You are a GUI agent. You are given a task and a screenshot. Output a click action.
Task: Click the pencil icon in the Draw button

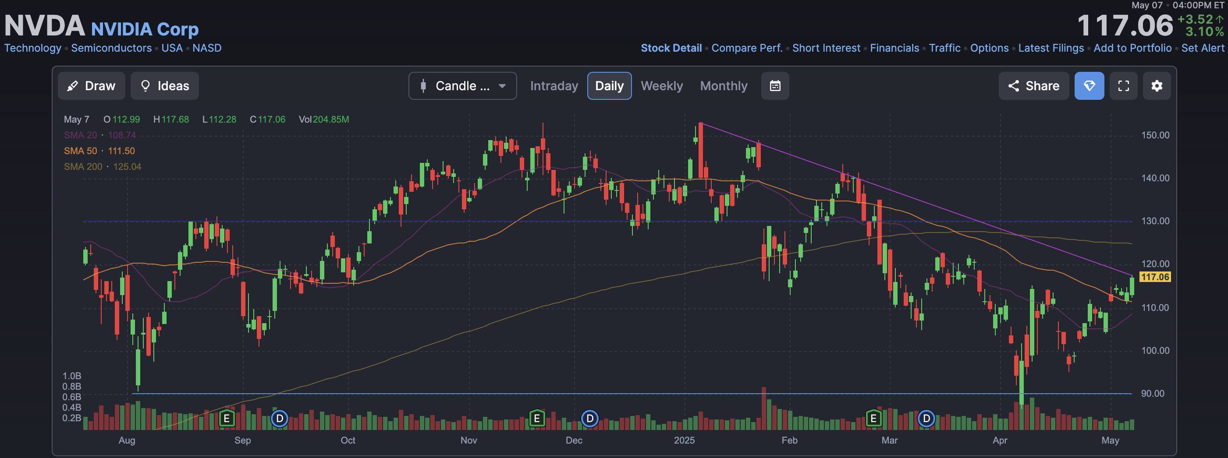(72, 86)
